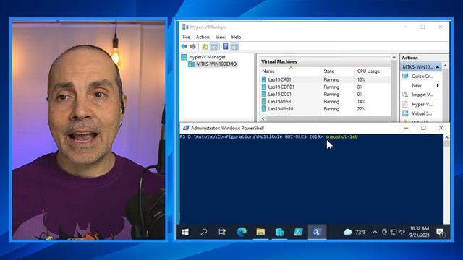Select the Lab19-Win8 virtual machine name
The image size is (463, 260).
[279, 101]
